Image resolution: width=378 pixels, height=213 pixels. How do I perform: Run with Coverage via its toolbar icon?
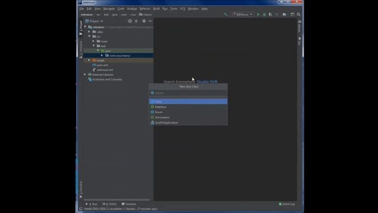click(271, 14)
